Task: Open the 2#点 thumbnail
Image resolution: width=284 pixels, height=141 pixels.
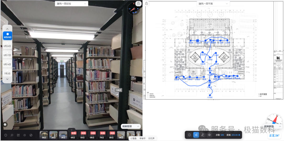Action: tap(53, 135)
